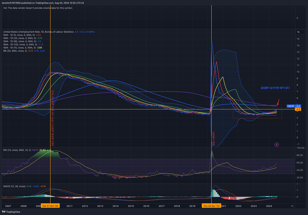Click the 2012 label on time axis
Image resolution: width=308 pixels, height=215 pixels.
85,206
